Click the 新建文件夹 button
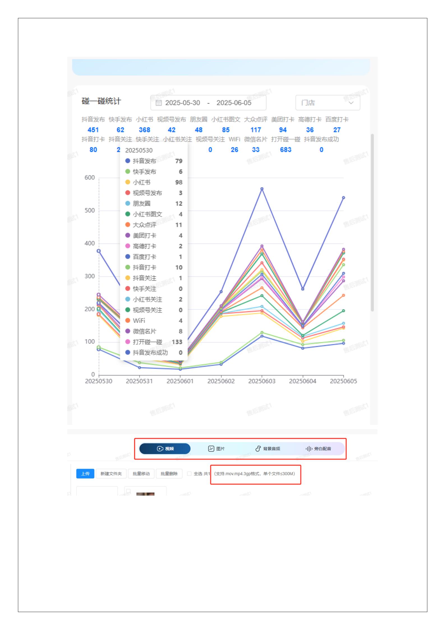Image resolution: width=445 pixels, height=630 pixels. (x=111, y=474)
